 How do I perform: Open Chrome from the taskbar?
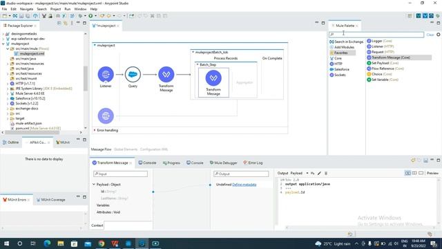[102, 243]
